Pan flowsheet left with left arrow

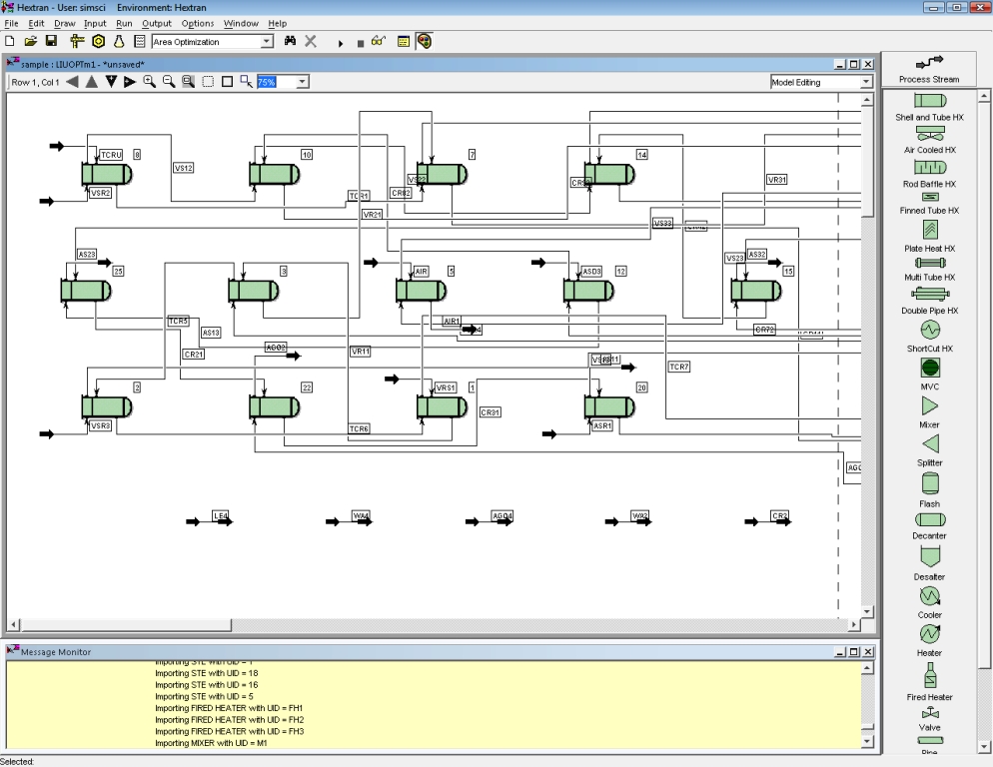[x=72, y=82]
